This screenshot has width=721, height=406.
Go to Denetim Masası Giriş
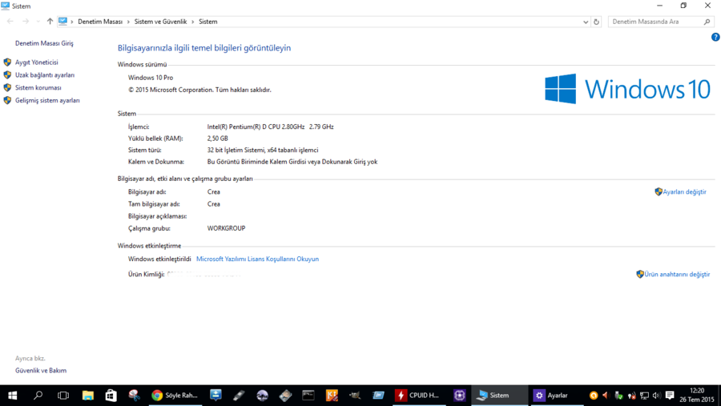pos(44,43)
